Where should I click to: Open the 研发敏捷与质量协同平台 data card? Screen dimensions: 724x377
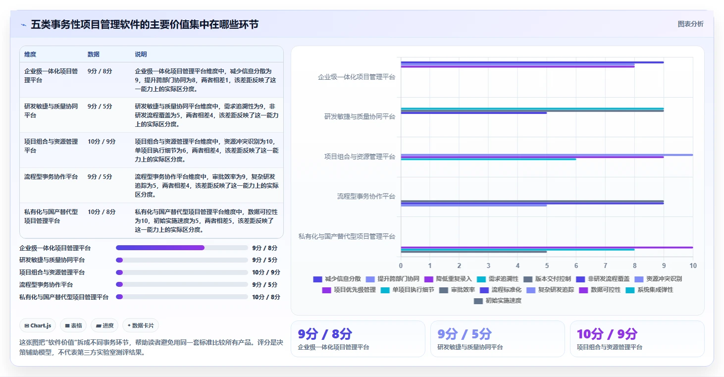497,339
